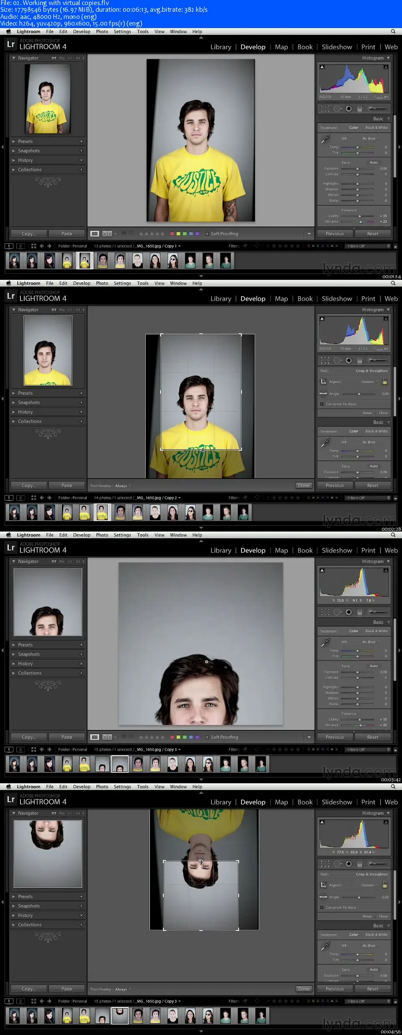
Task: Enable Constrain To Warp in the 00:02:28 frame
Action: [x=322, y=404]
